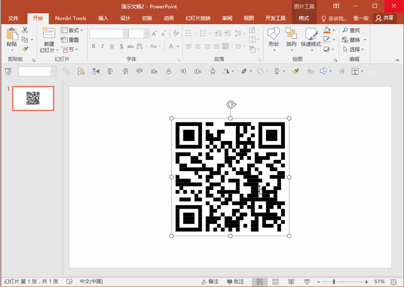Toggle center text alignment
The image size is (404, 287).
198,46
